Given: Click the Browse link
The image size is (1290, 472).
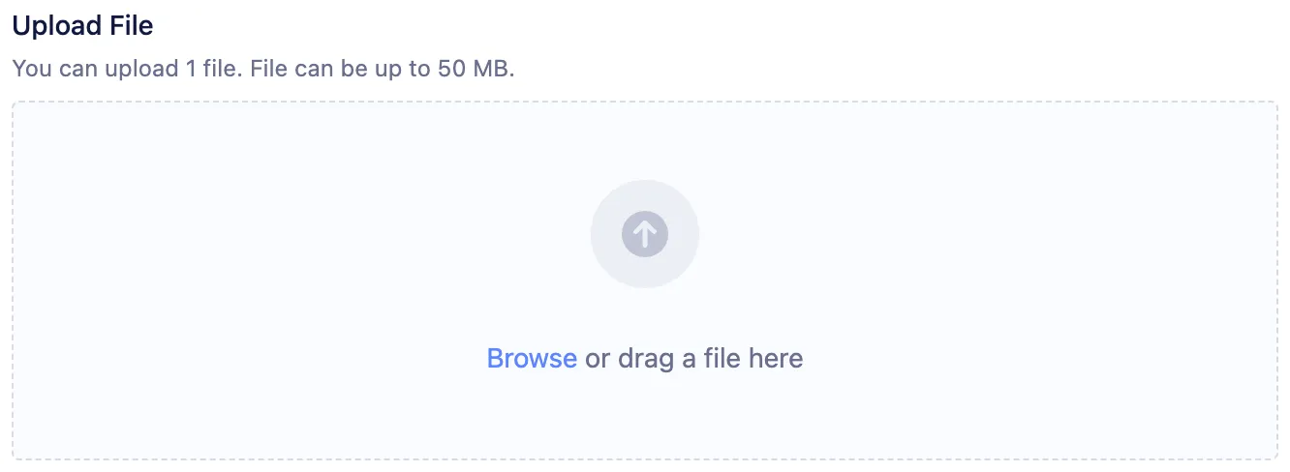Looking at the screenshot, I should tap(532, 359).
